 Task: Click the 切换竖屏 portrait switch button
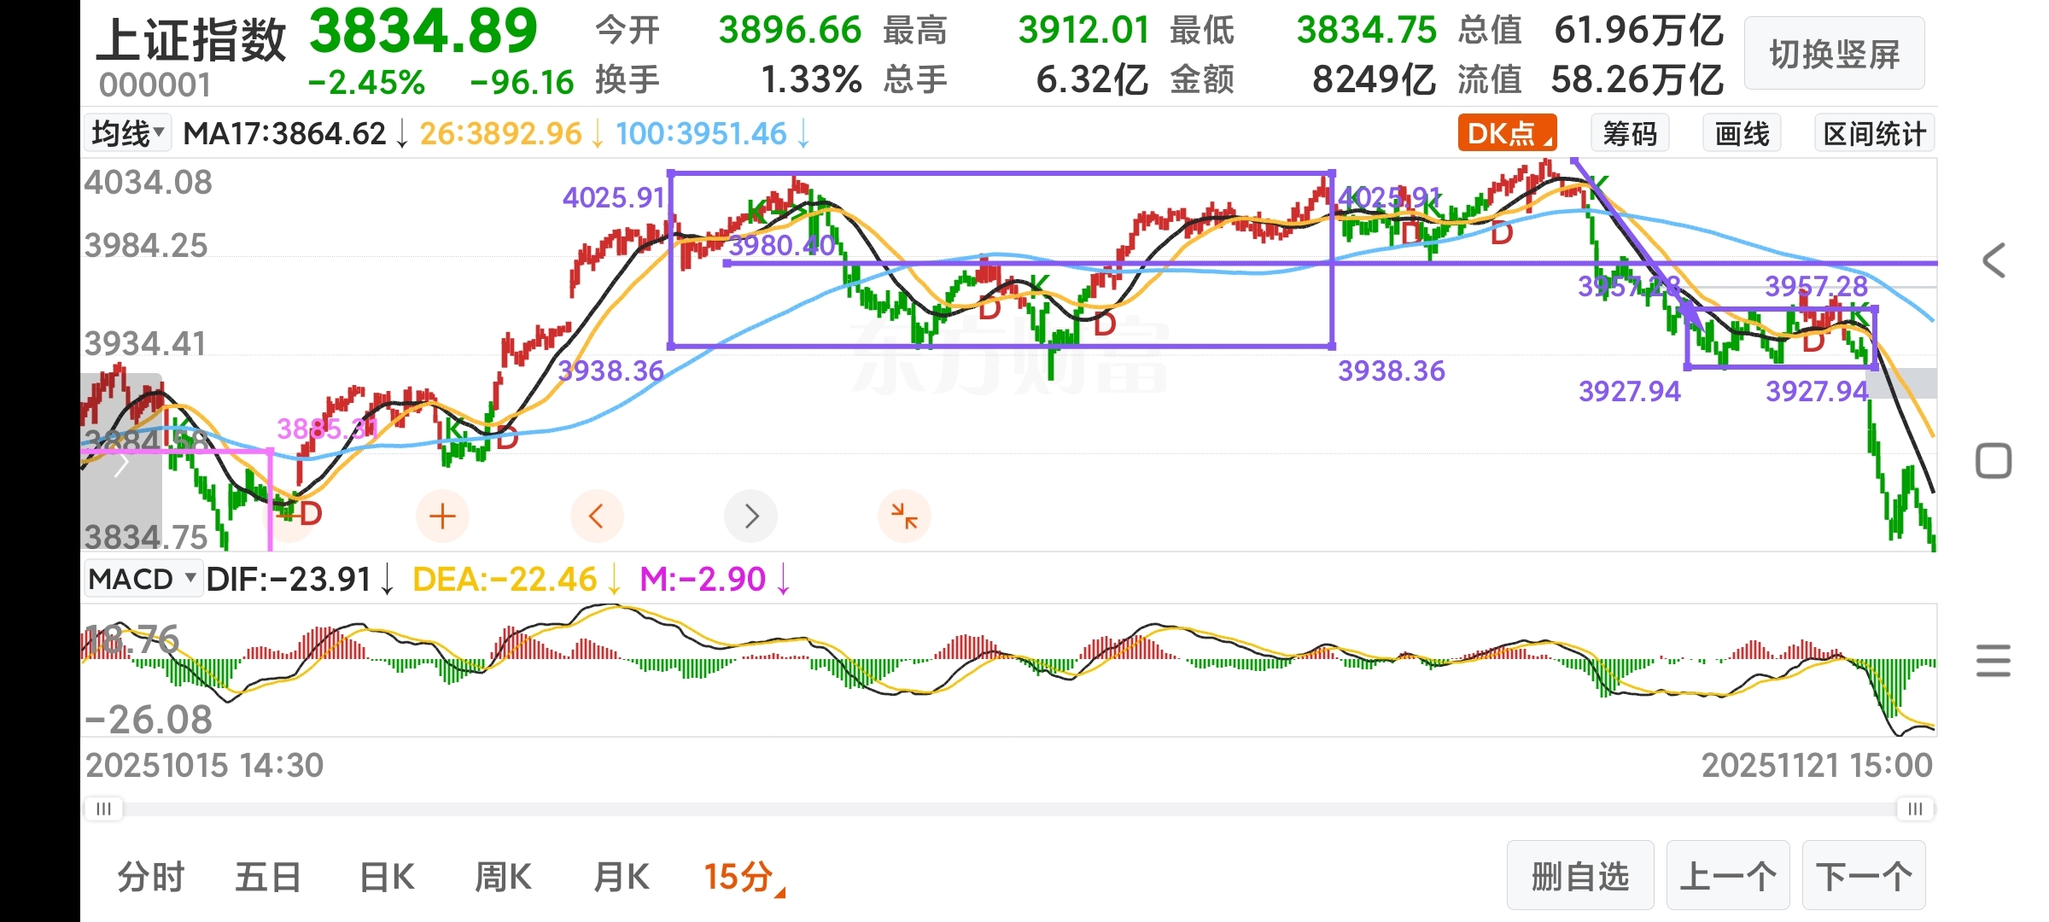1834,54
